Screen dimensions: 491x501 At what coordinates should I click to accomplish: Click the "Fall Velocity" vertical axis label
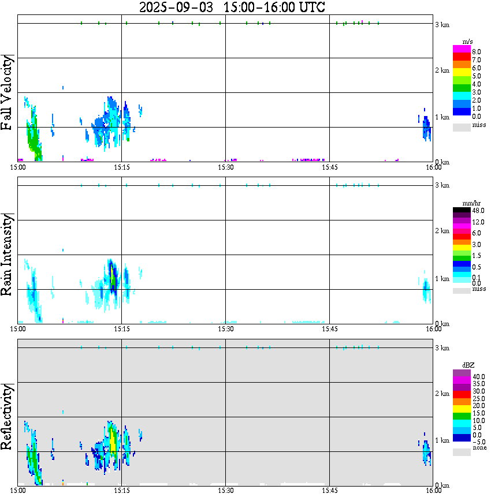pos(6,93)
